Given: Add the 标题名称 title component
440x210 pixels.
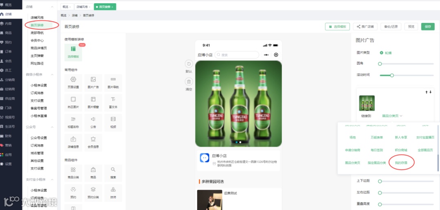Looking at the screenshot, I should pos(73,123).
